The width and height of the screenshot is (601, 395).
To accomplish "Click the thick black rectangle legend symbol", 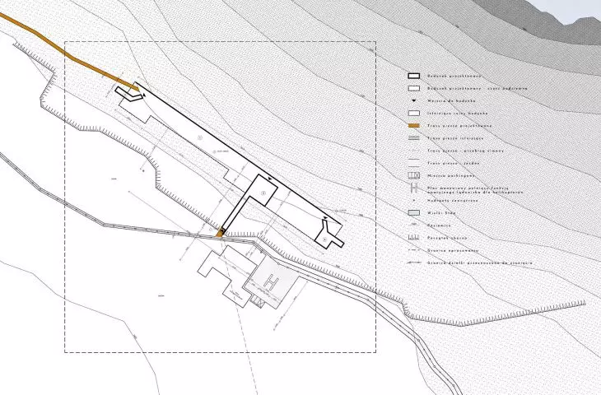I will tap(414, 76).
